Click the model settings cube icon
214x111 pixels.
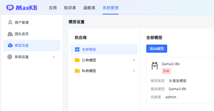(x=10, y=45)
